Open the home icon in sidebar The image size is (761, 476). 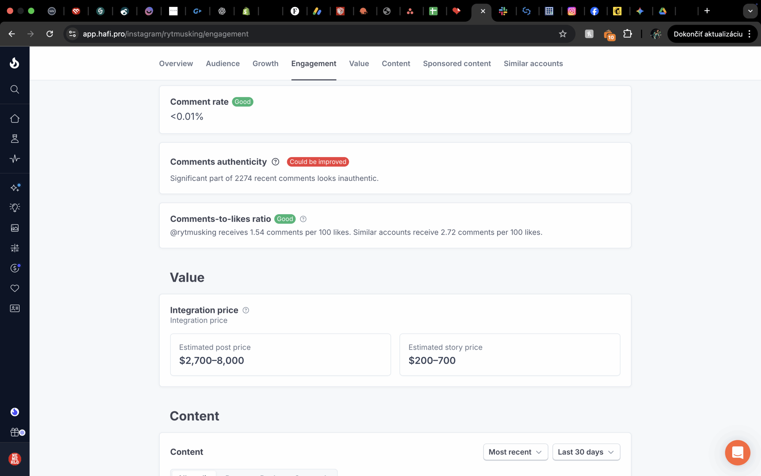[15, 119]
